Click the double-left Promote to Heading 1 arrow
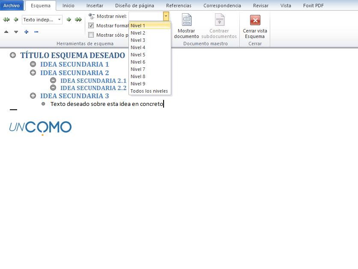 6,20
